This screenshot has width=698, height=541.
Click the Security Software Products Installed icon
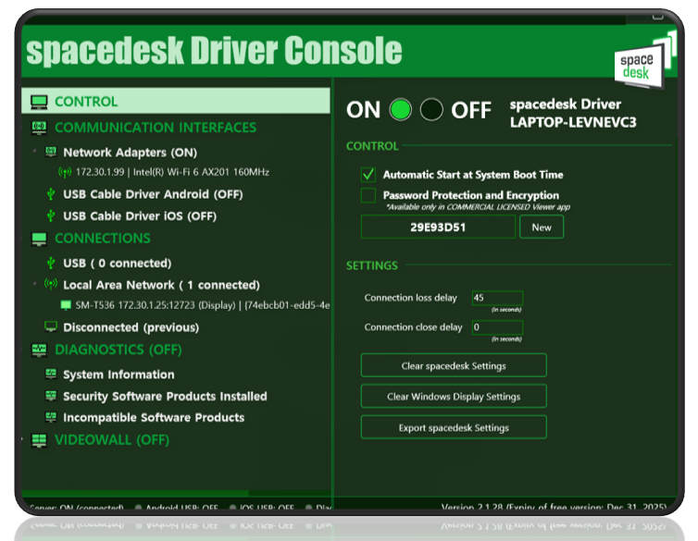(51, 396)
